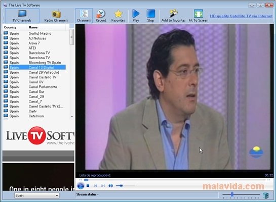Click the seek bar fast-forward arrows
This screenshot has width=276, height=202.
268,180
